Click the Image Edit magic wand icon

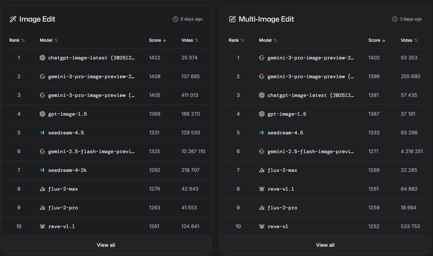[13, 19]
